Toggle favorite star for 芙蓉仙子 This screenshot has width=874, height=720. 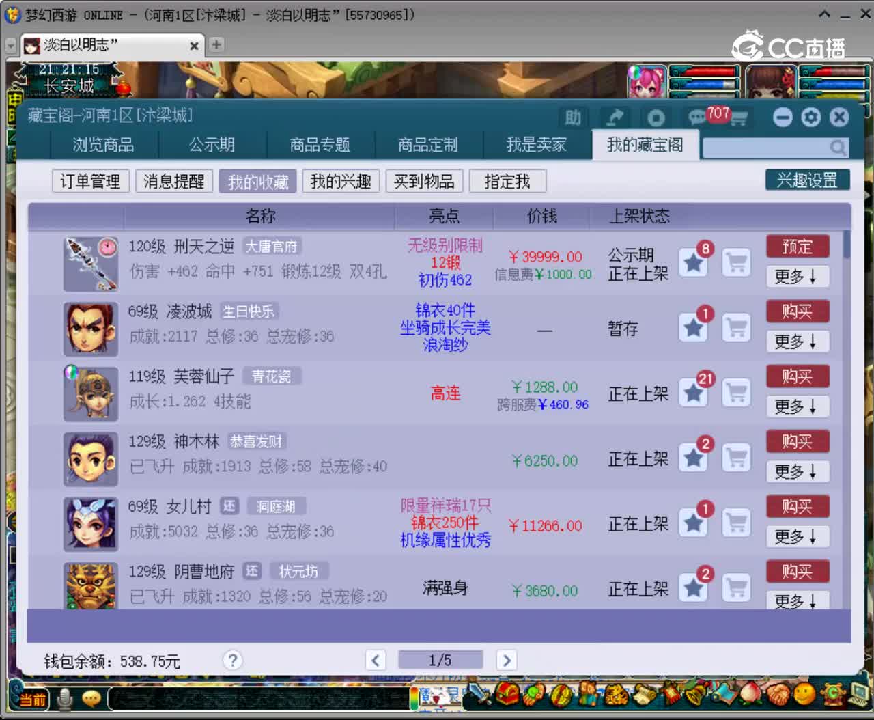pos(693,393)
